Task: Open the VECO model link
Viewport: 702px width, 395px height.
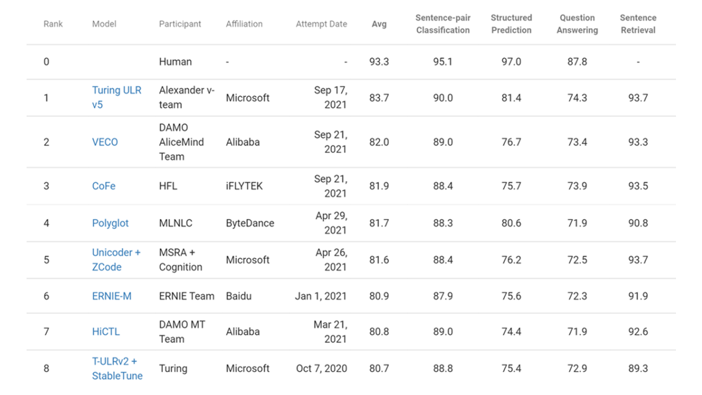Action: pyautogui.click(x=105, y=142)
